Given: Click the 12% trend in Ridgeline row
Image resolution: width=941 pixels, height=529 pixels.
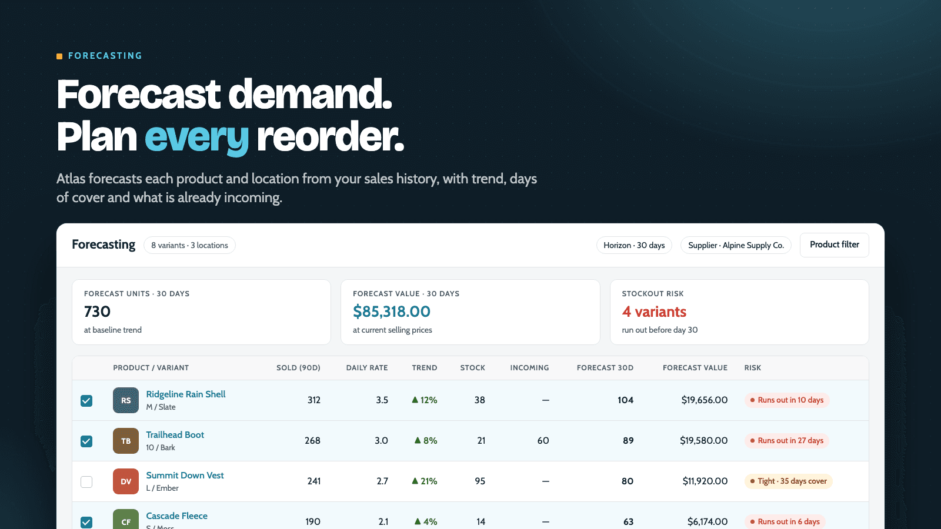Looking at the screenshot, I should point(425,400).
